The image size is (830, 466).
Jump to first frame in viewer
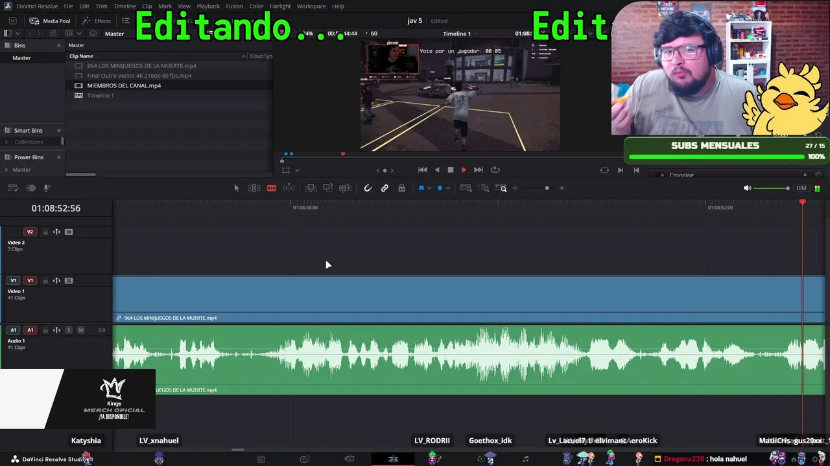click(x=423, y=170)
